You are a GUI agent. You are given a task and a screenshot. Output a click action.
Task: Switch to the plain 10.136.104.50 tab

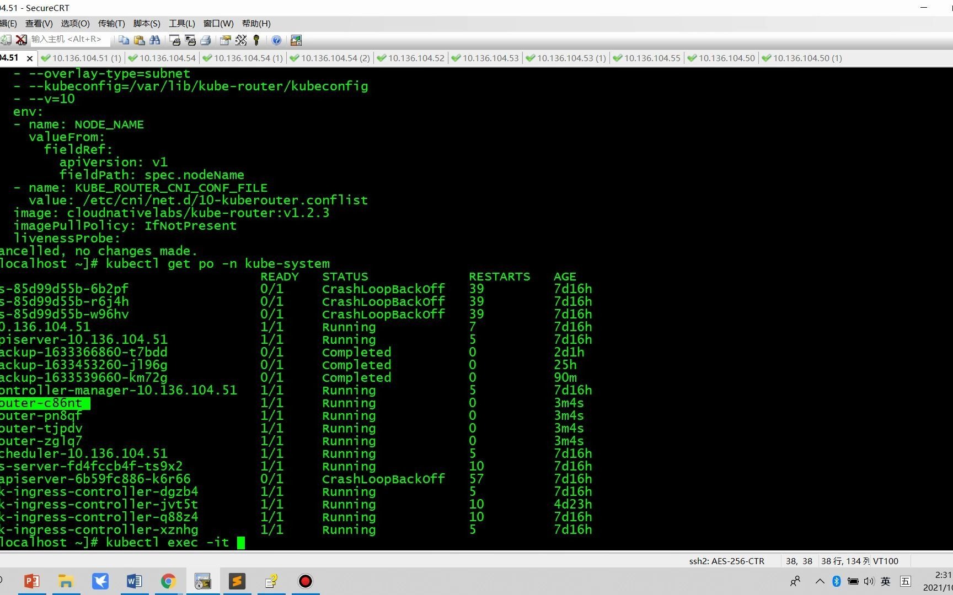tap(721, 58)
